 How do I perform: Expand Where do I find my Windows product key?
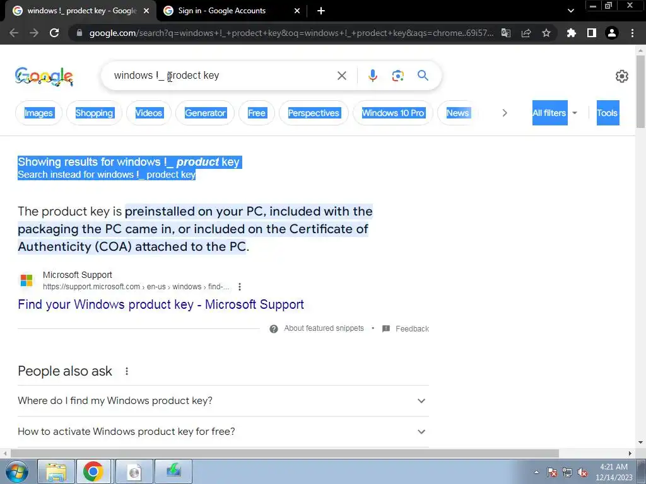coord(223,400)
